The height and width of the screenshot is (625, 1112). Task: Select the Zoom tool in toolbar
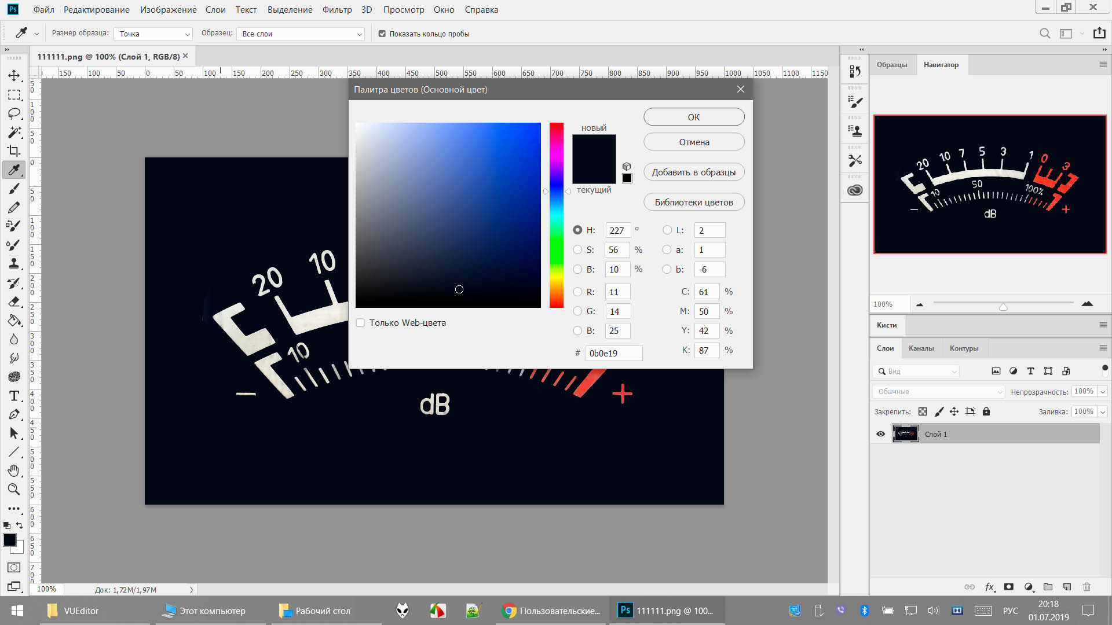click(x=14, y=490)
